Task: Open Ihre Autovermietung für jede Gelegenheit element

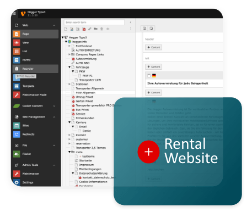Action: click(178, 83)
